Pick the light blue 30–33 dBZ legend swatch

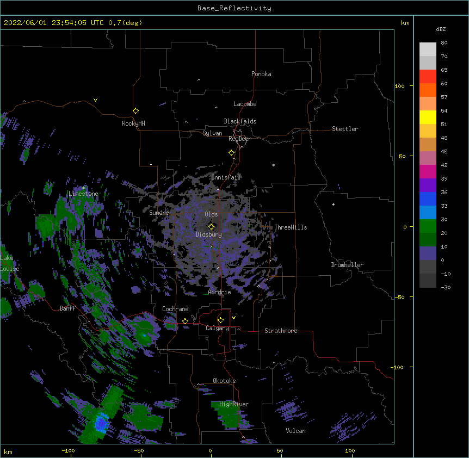coord(428,213)
